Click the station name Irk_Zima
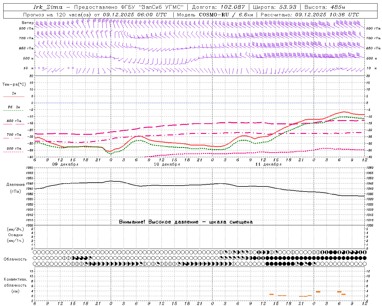 coord(48,7)
